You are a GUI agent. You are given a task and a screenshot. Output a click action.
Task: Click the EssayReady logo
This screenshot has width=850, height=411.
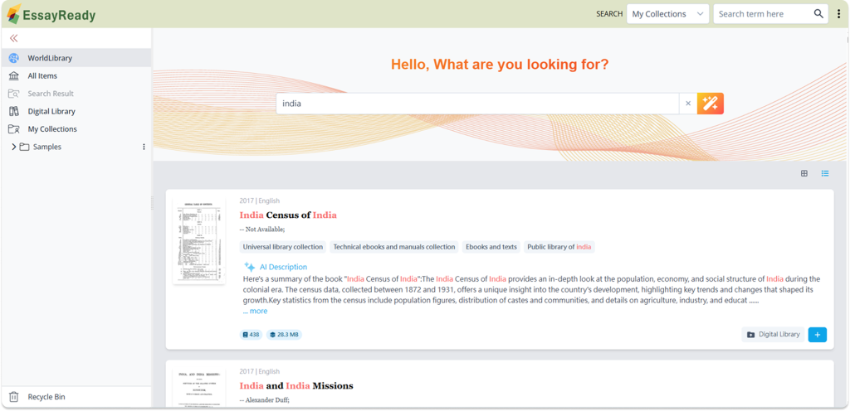[51, 15]
